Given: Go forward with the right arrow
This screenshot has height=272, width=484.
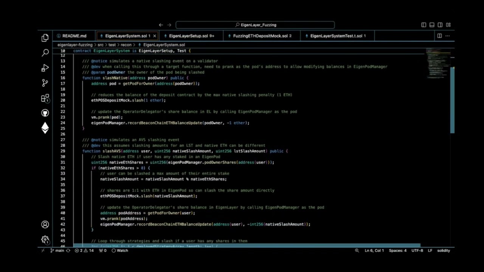Looking at the screenshot, I should (169, 25).
